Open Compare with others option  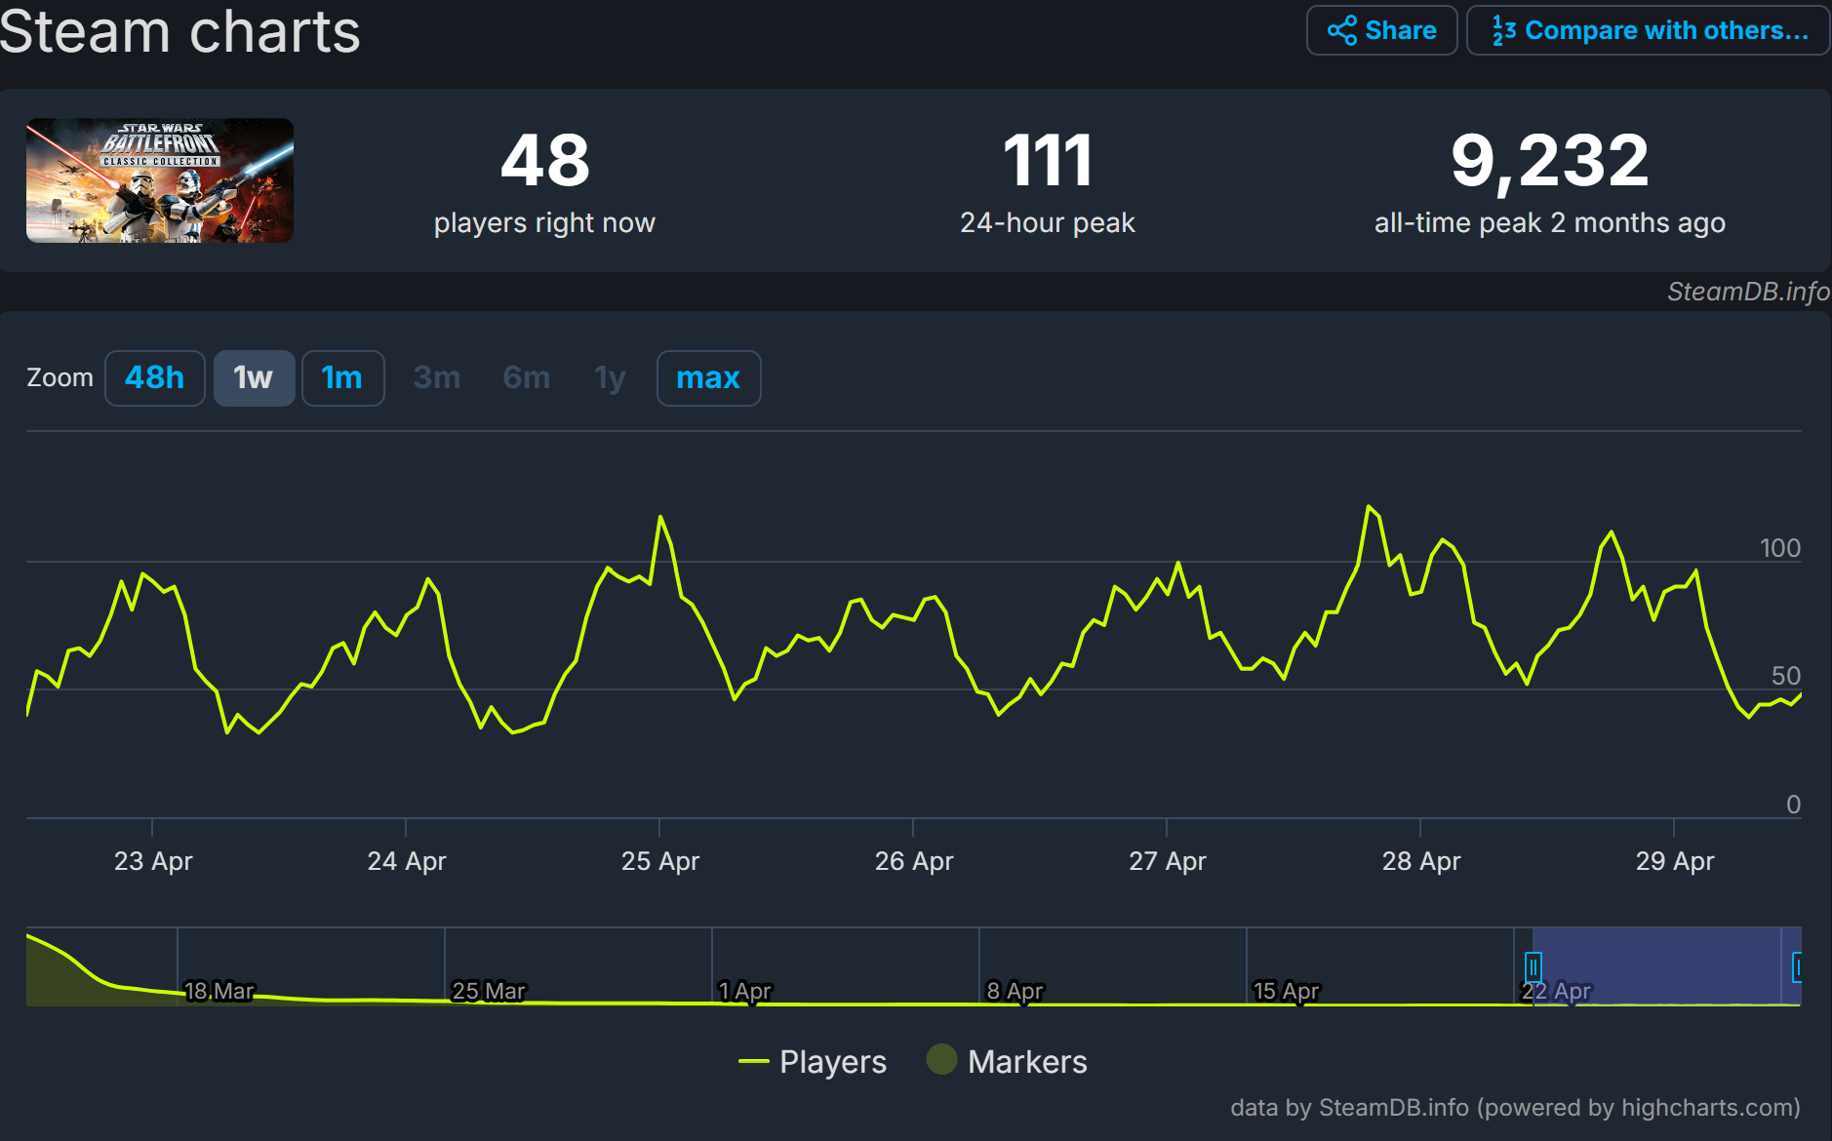(1649, 30)
